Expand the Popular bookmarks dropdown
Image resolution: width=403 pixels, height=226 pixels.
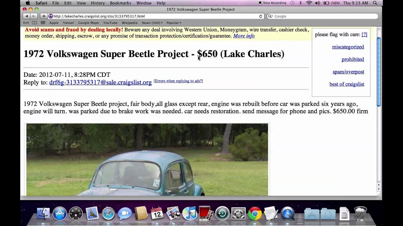coord(174,23)
